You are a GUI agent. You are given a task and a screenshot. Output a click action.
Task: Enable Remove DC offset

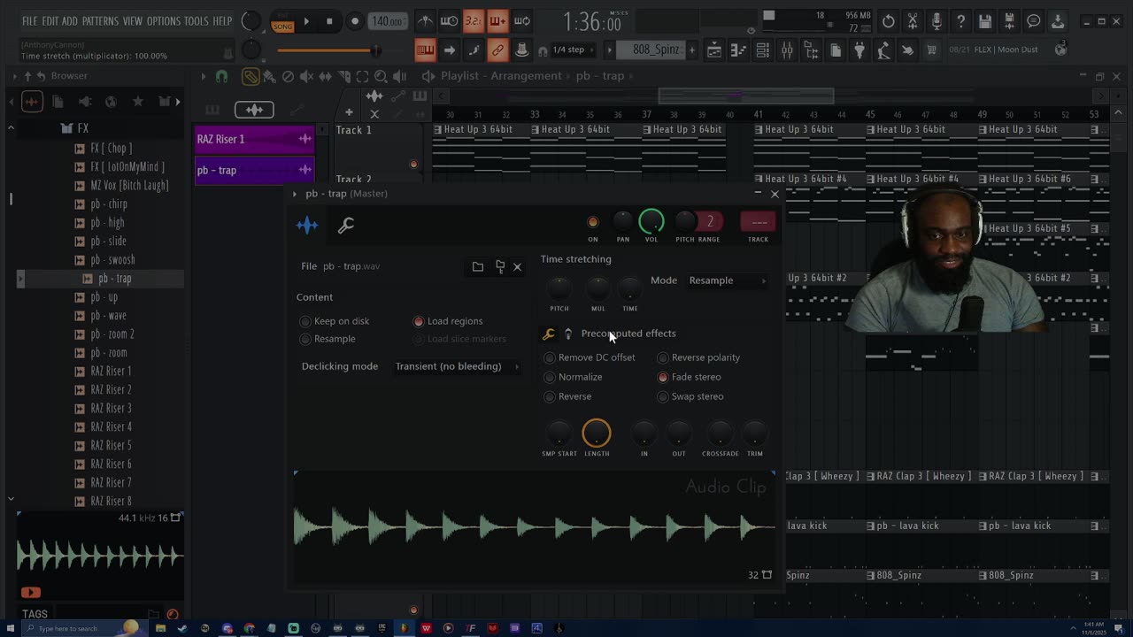(x=589, y=357)
